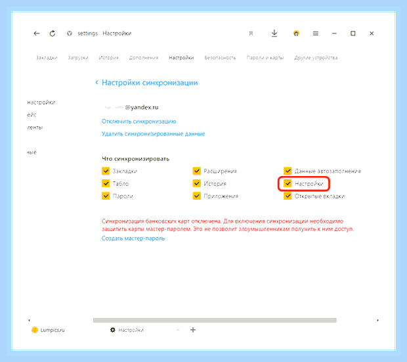The image size is (407, 362).
Task: Switch to the История top tab
Action: pos(108,58)
